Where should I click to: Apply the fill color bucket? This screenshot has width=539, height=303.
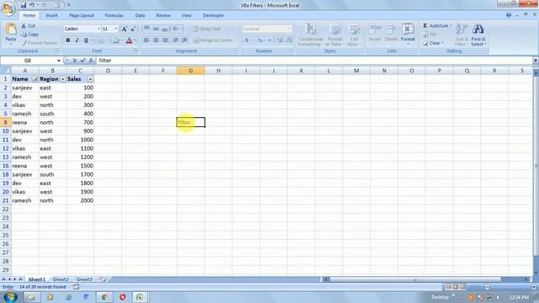[x=116, y=40]
